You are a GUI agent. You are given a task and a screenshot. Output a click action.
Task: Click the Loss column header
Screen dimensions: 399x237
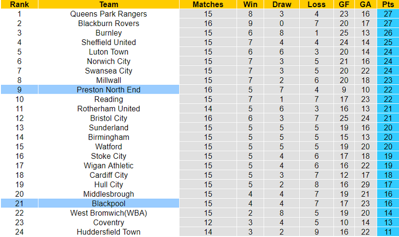(x=317, y=5)
